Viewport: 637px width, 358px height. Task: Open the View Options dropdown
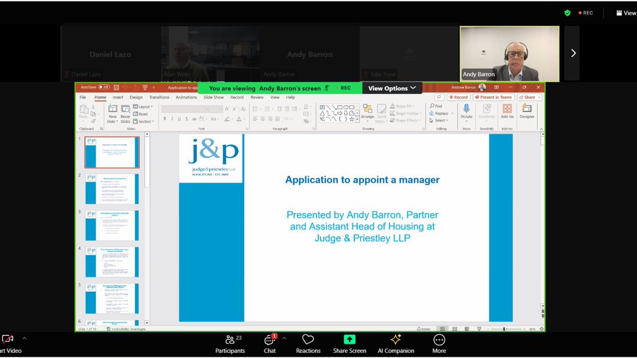coord(392,88)
